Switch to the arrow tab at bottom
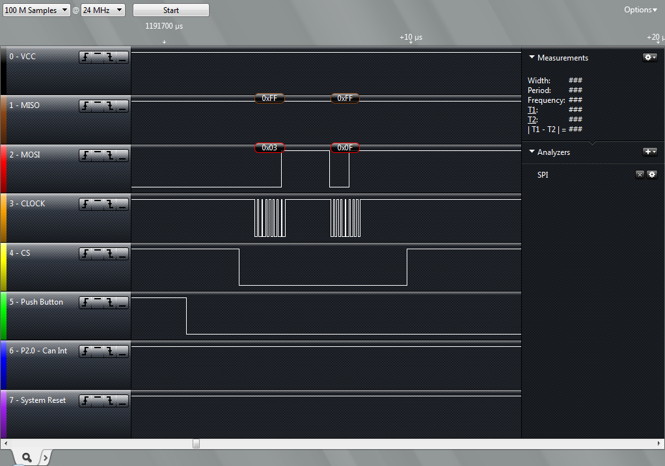The image size is (665, 466). click(x=45, y=458)
